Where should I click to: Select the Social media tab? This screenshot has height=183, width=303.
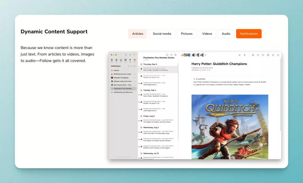[162, 34]
